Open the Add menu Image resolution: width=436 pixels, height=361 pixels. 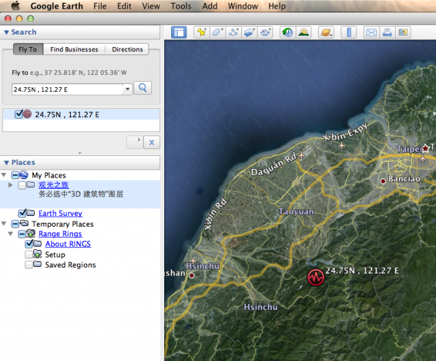pos(210,6)
